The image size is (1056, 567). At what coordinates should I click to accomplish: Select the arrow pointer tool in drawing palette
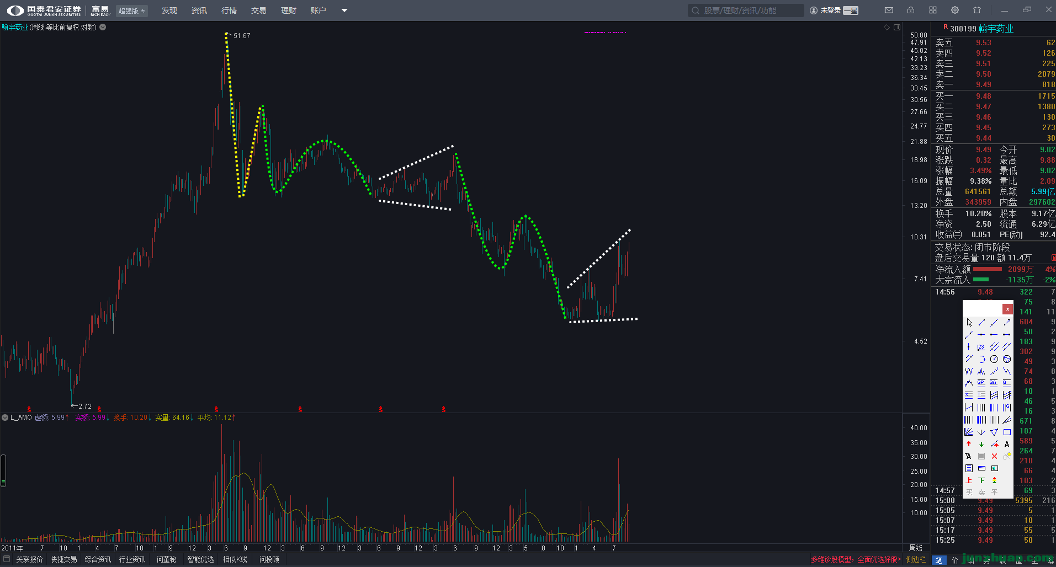(x=969, y=322)
